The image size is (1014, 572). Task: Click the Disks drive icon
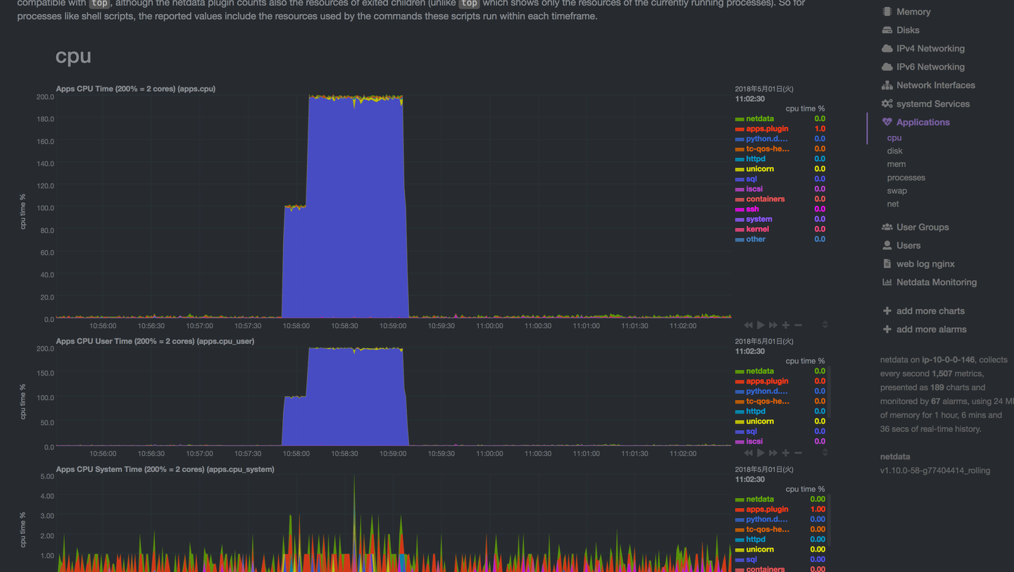[887, 30]
